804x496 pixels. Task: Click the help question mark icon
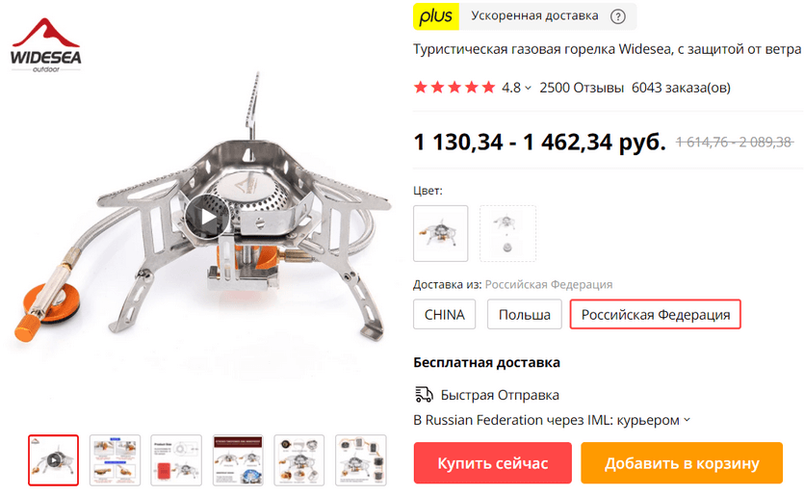(x=618, y=16)
